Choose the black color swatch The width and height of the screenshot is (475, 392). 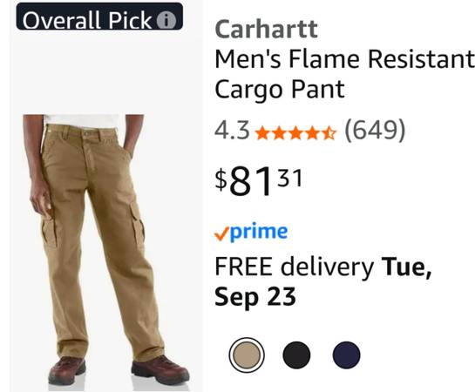[x=296, y=355]
